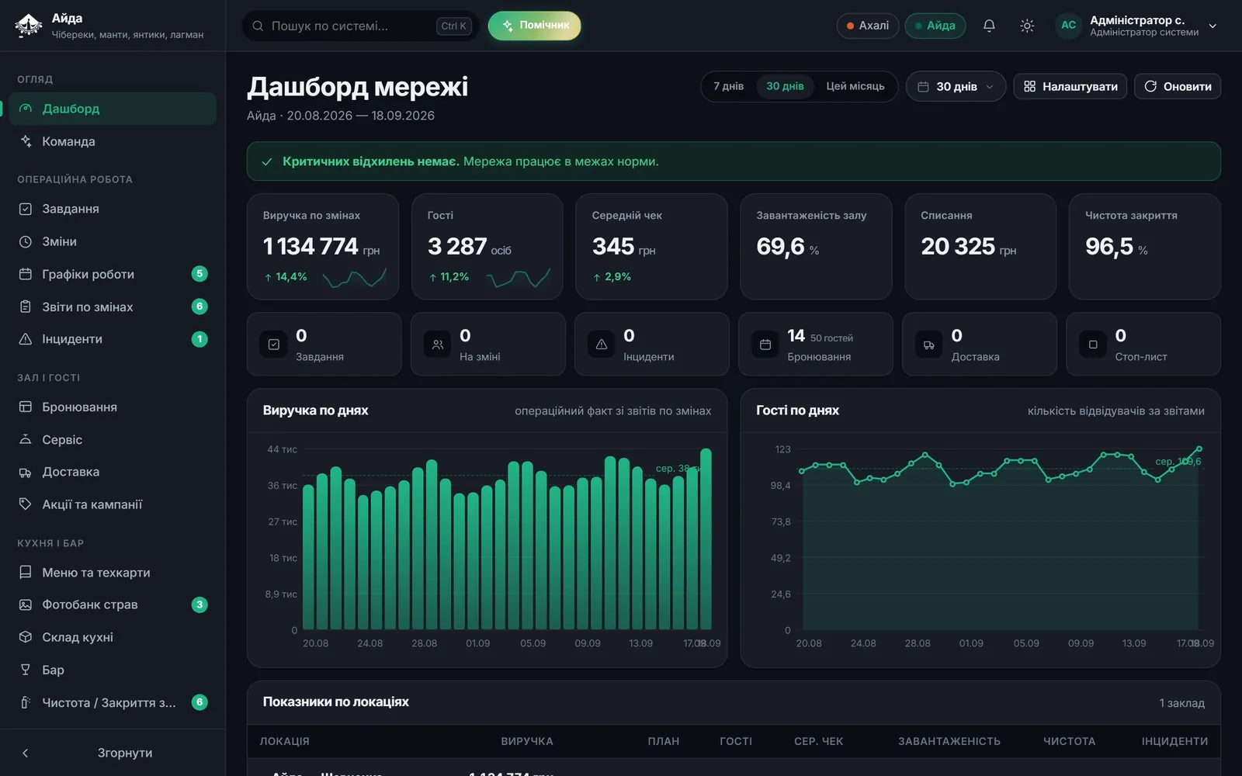Go to Звіти по змінах page

point(113,307)
